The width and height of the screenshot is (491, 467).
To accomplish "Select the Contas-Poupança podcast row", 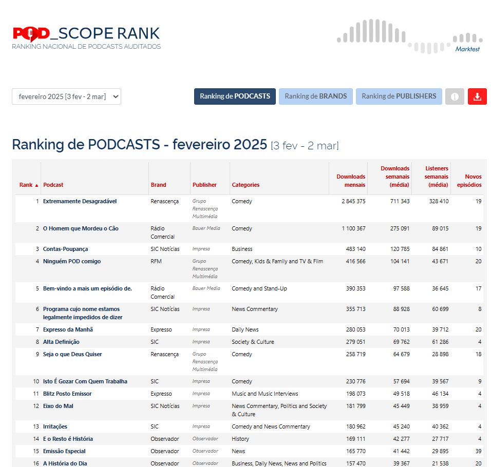I will point(65,249).
